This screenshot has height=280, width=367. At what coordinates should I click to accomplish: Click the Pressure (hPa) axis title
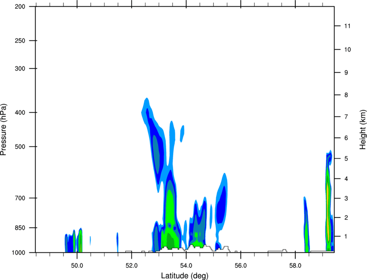(3, 130)
